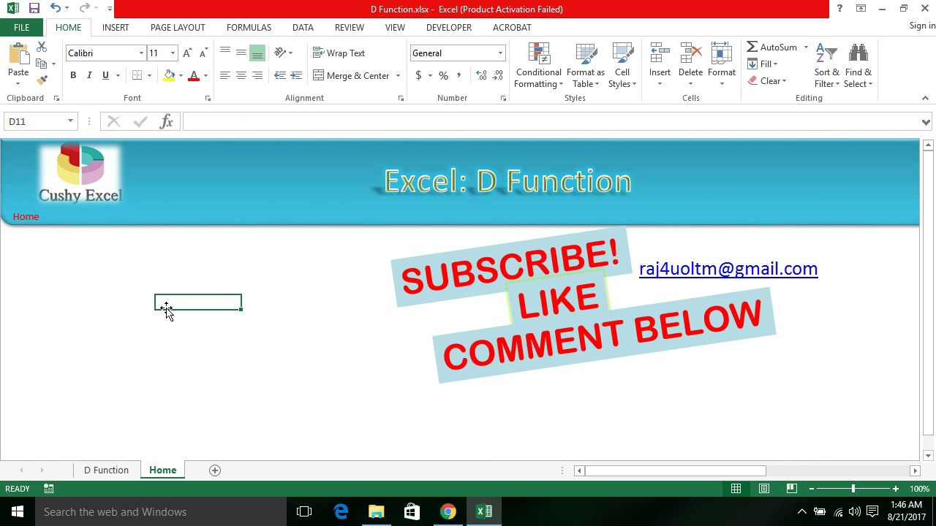Decrease decimal places
The width and height of the screenshot is (936, 526).
point(498,75)
